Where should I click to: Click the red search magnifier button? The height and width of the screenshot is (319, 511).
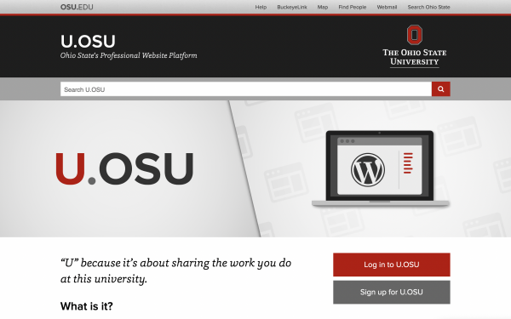(x=440, y=89)
